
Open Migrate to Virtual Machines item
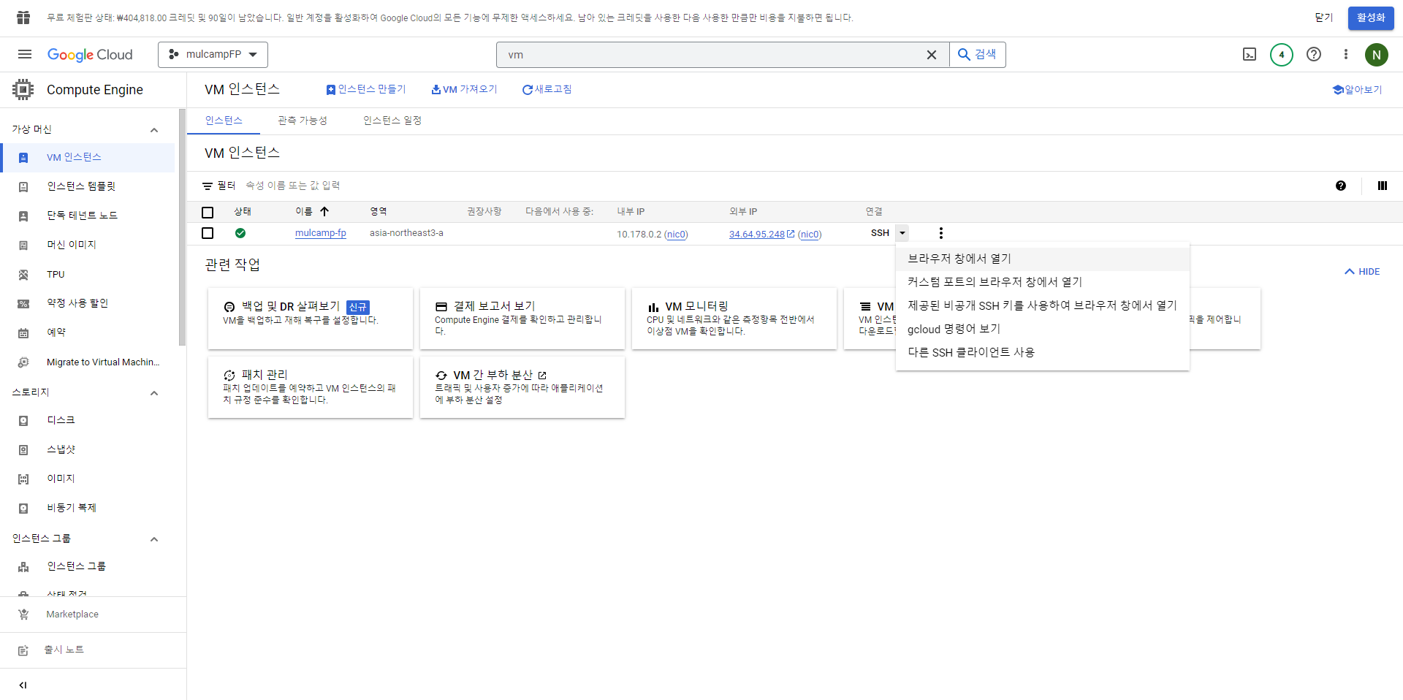coord(88,362)
